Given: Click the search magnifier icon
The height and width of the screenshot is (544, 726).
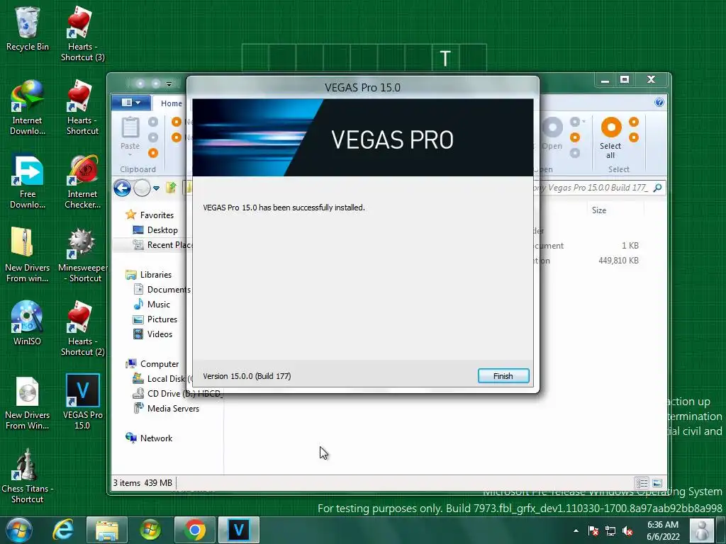Looking at the screenshot, I should click(x=657, y=188).
